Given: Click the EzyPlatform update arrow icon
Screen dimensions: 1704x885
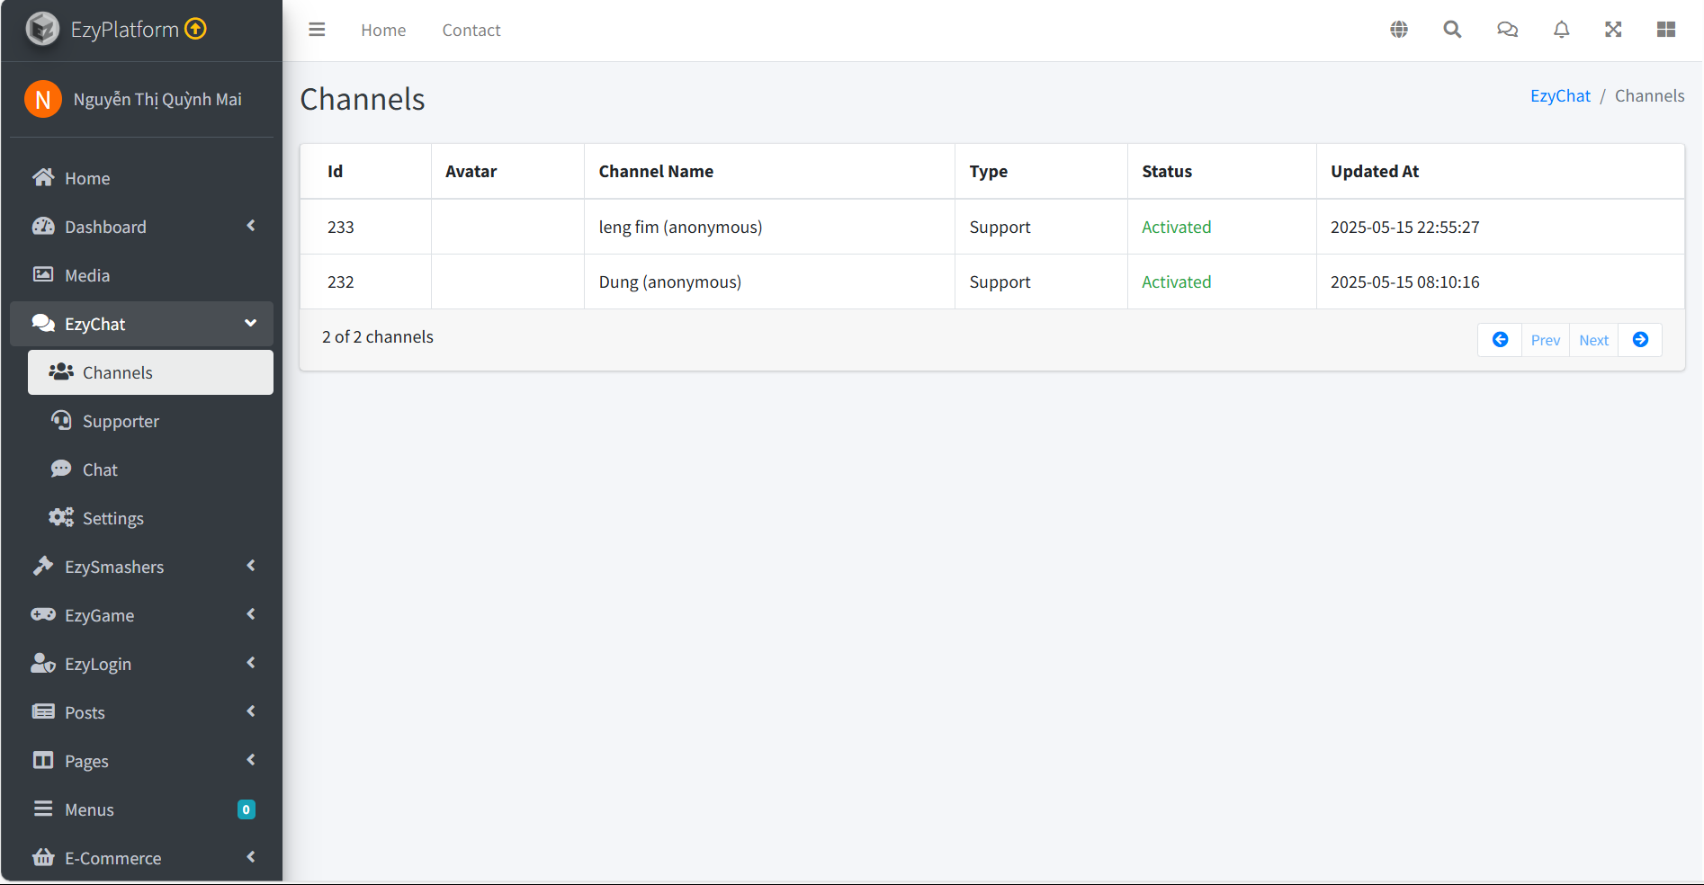Looking at the screenshot, I should (x=195, y=29).
